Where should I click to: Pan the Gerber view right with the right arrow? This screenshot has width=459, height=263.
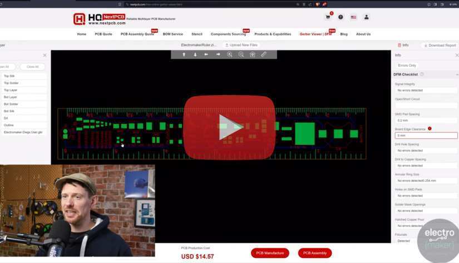(218, 54)
